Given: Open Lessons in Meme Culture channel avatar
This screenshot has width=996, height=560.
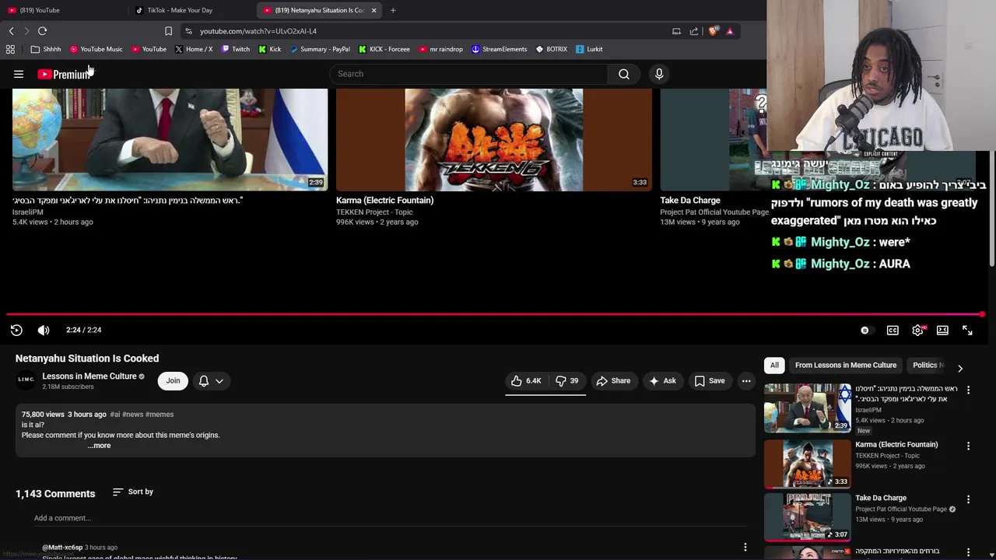Looking at the screenshot, I should tap(26, 380).
